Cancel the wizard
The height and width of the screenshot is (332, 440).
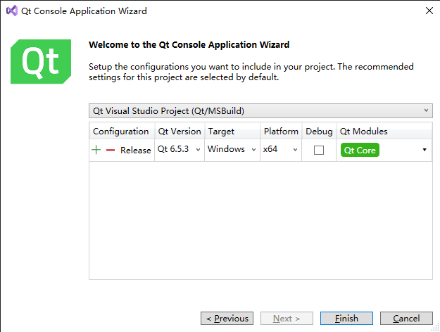click(x=406, y=318)
